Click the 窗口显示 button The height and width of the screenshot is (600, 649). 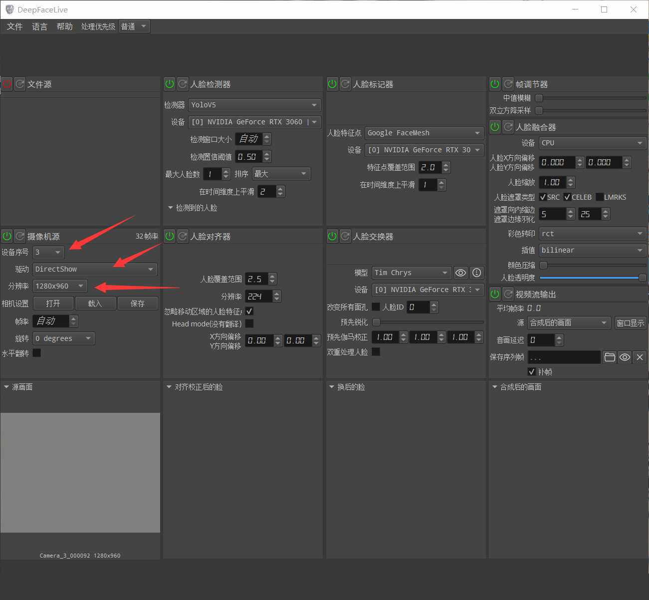pos(631,323)
